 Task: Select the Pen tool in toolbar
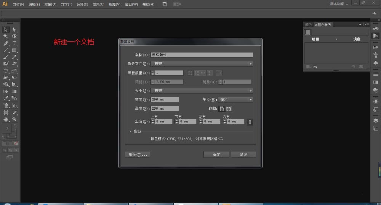(x=6, y=43)
